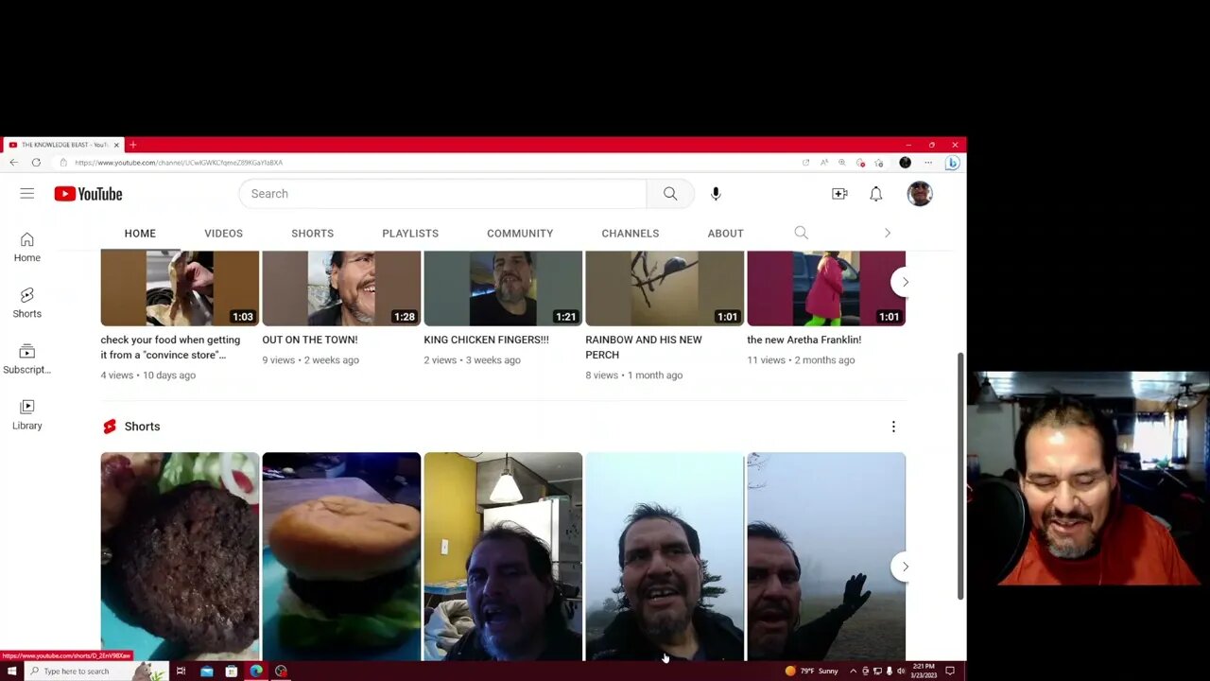Click inside the YouTube Search field
The height and width of the screenshot is (681, 1210).
point(442,194)
